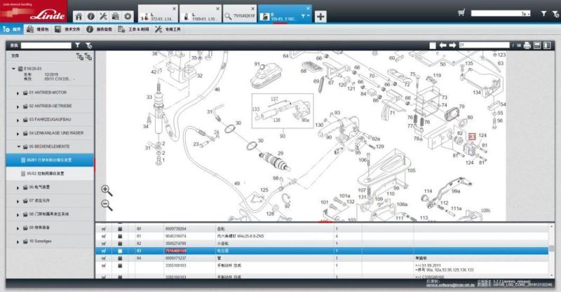Click into the tree search field
The height and width of the screenshot is (292, 561).
click(46, 46)
